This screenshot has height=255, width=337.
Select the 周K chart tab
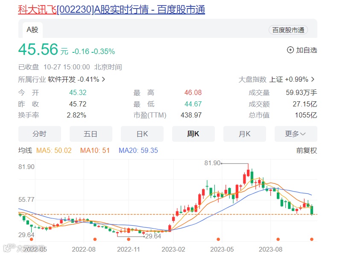tap(193, 134)
